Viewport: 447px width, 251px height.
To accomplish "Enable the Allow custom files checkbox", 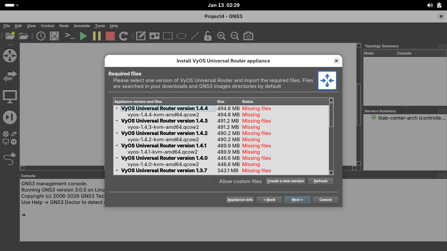I will click(x=215, y=181).
